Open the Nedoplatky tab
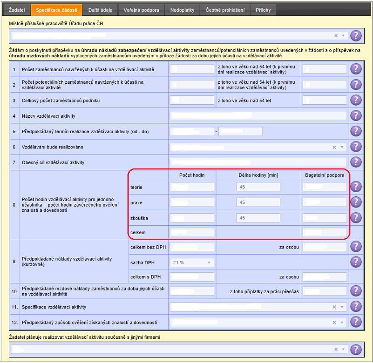The height and width of the screenshot is (363, 373). point(182,10)
